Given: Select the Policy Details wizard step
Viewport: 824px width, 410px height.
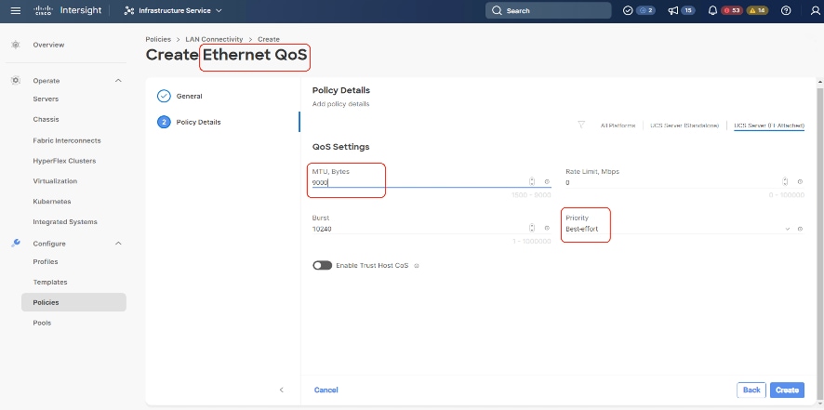Looking at the screenshot, I should click(x=189, y=122).
